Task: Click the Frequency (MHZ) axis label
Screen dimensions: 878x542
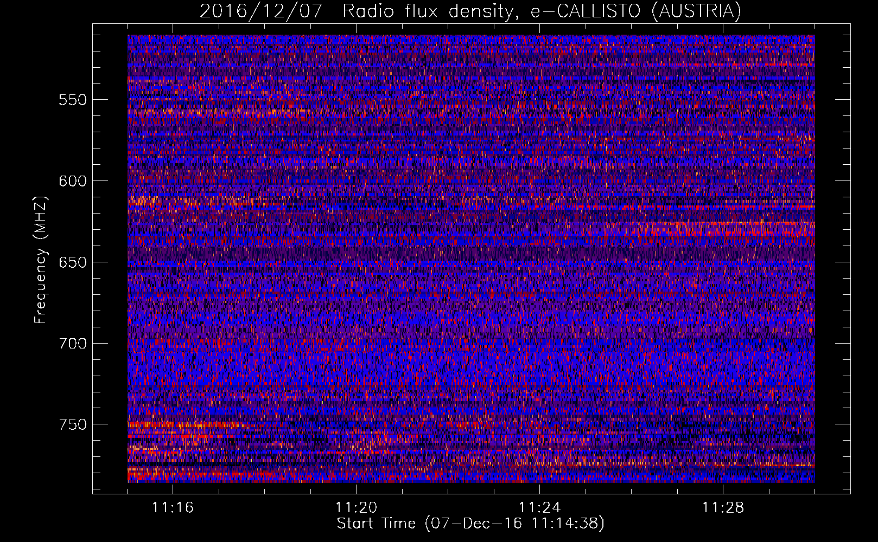Action: 41,260
